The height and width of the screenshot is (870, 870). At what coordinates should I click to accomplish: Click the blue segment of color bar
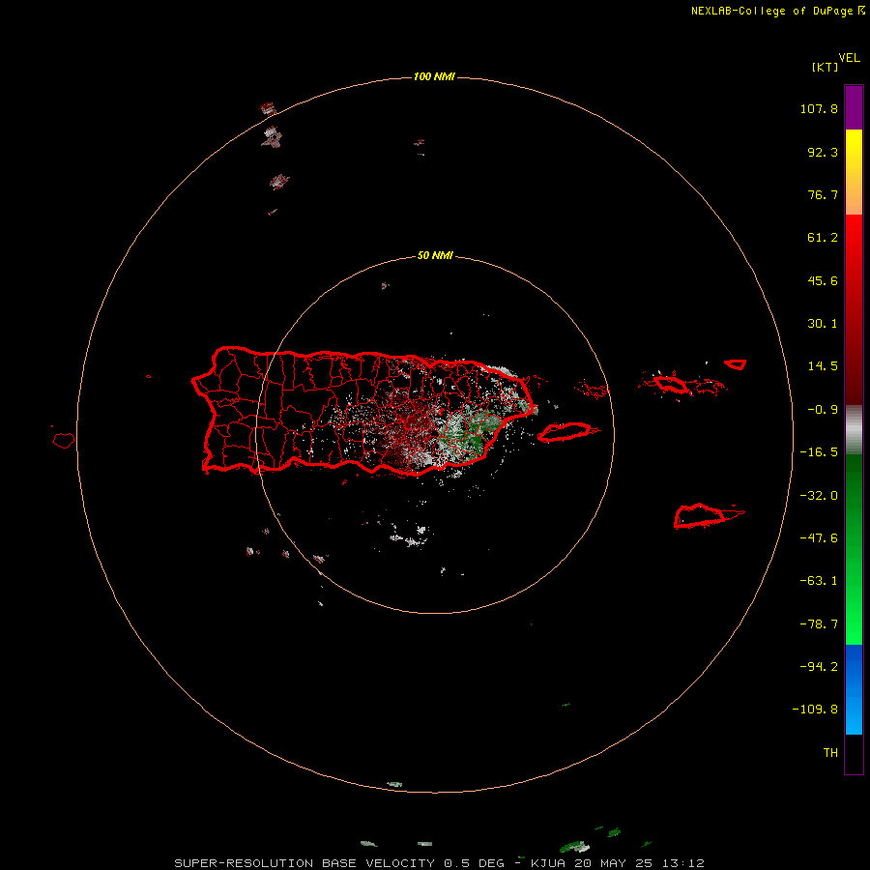click(x=854, y=689)
